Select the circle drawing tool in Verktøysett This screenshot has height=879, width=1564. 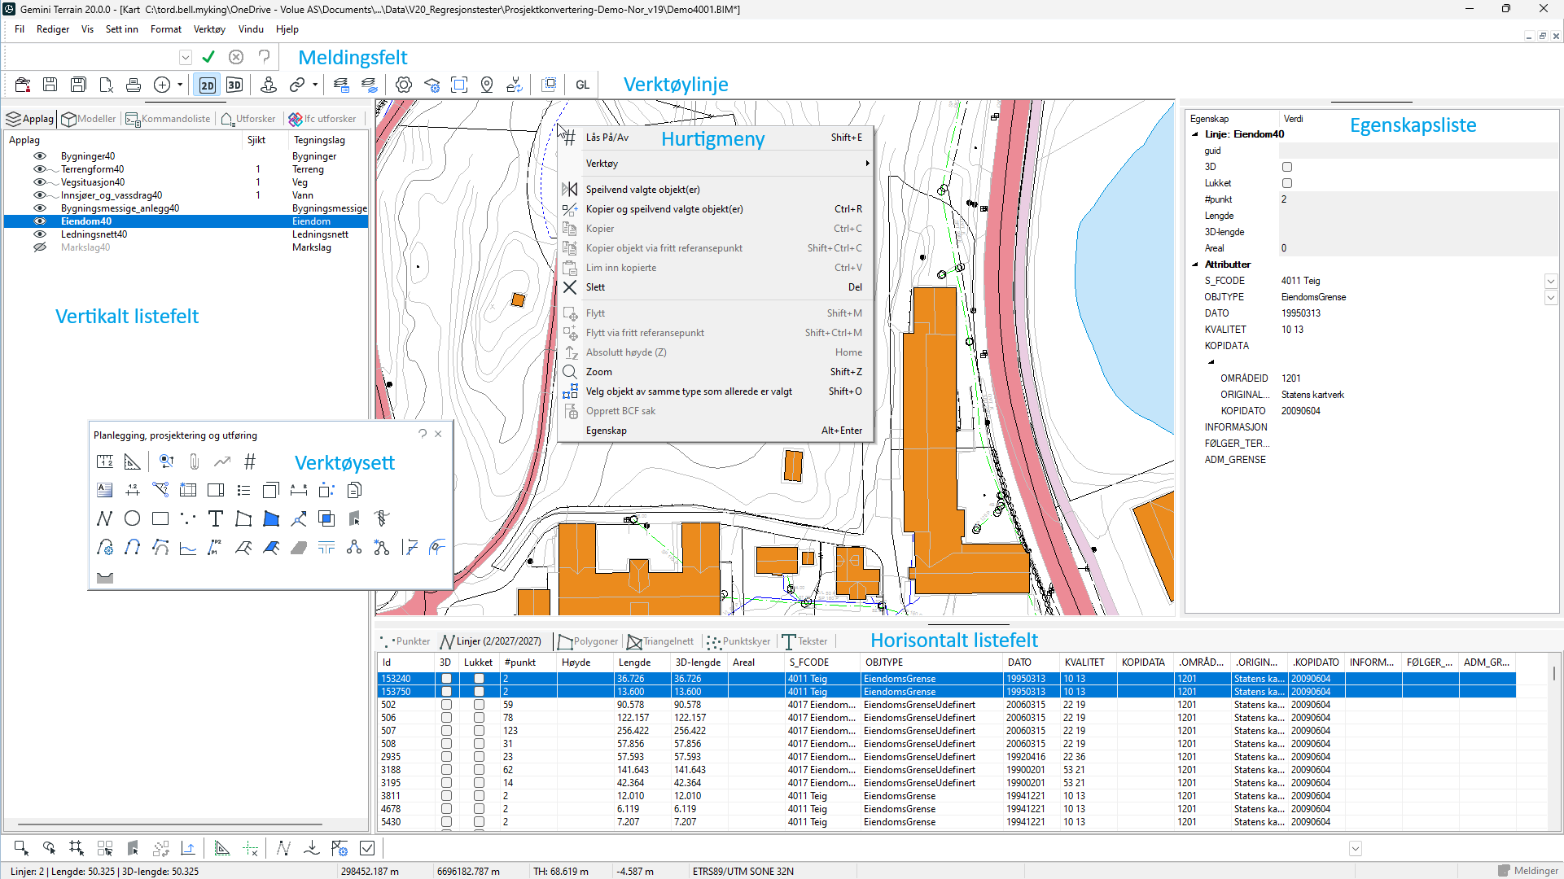coord(133,518)
